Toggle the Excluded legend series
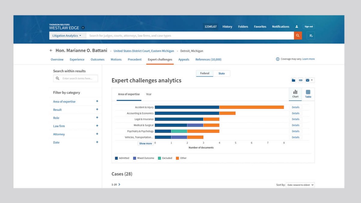The image size is (361, 203). pos(165,158)
